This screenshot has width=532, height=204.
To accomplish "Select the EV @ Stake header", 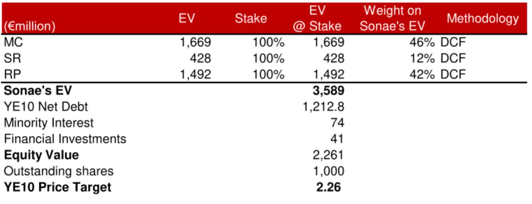I will (x=318, y=18).
